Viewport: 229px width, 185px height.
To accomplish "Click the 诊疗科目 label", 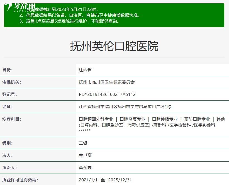I will [x=11, y=119].
